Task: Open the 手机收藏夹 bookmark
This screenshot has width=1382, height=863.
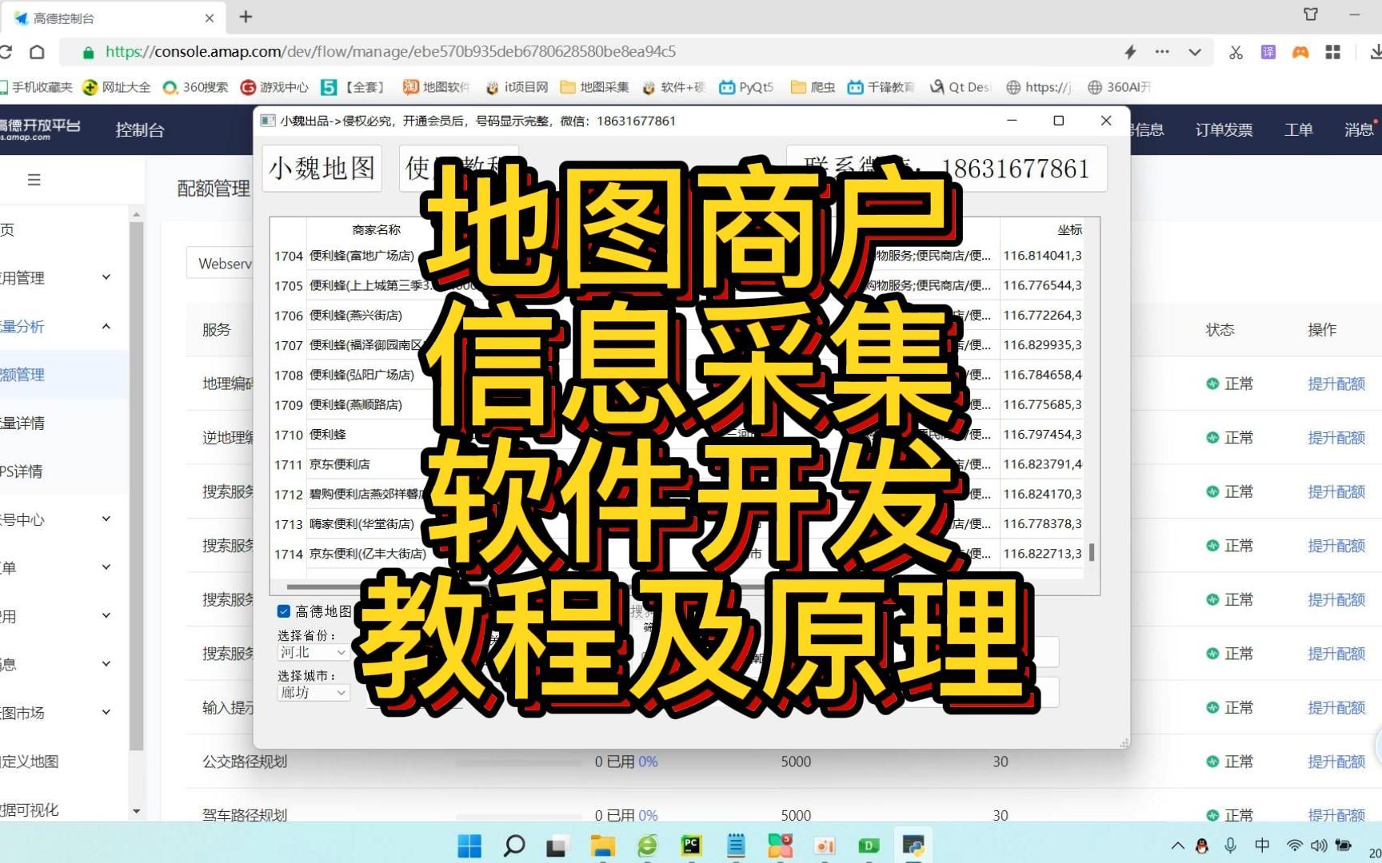Action: click(37, 87)
